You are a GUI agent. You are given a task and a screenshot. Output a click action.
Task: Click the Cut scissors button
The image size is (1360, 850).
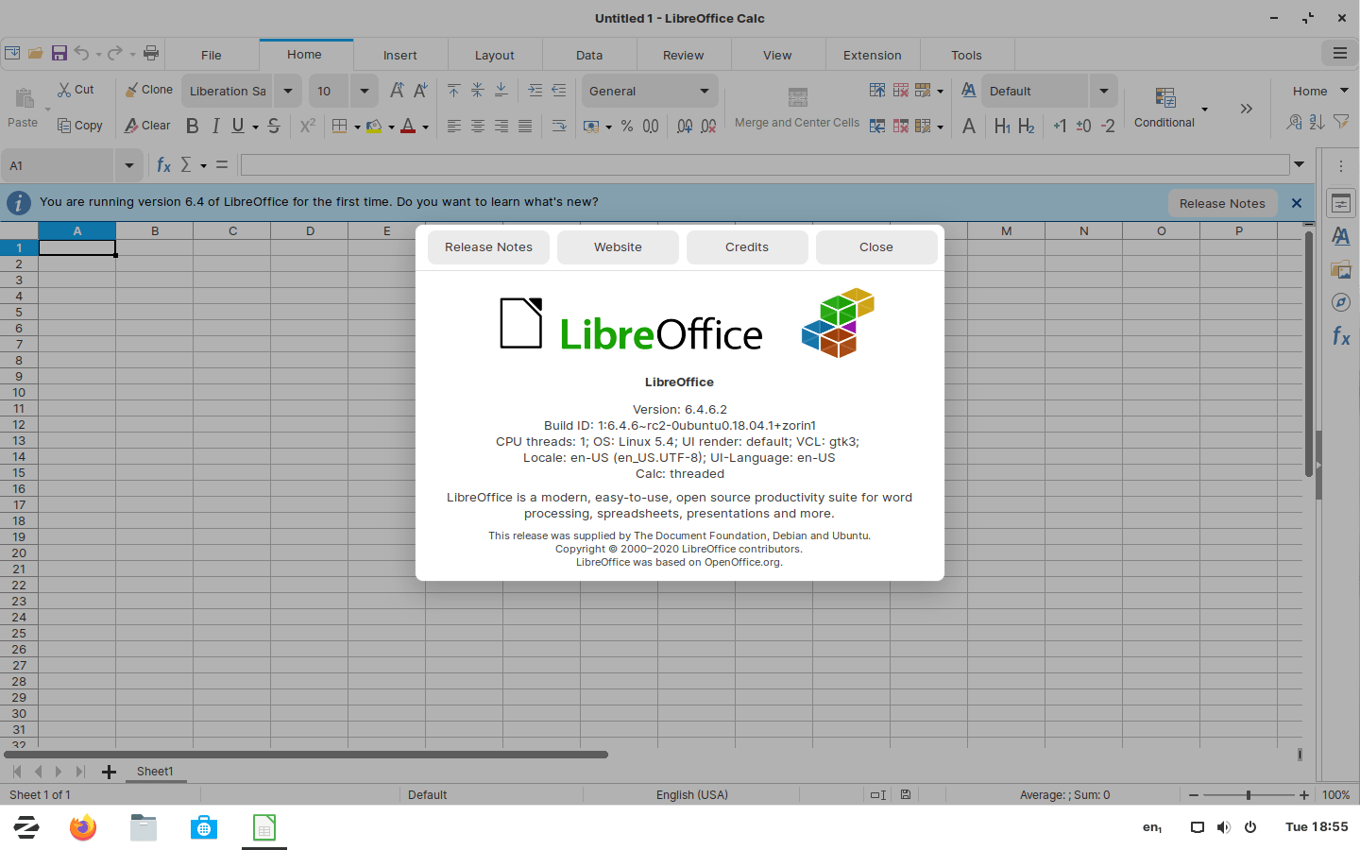[x=76, y=90]
